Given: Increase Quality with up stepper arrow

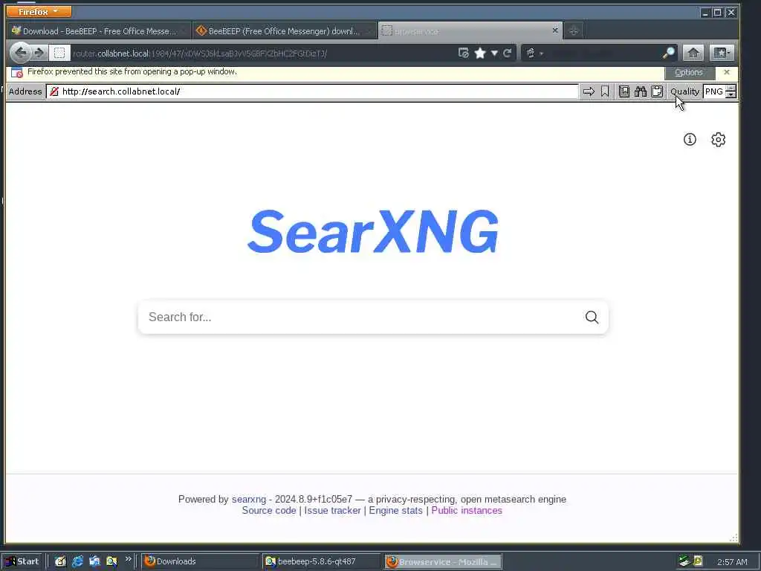Looking at the screenshot, I should [x=731, y=88].
